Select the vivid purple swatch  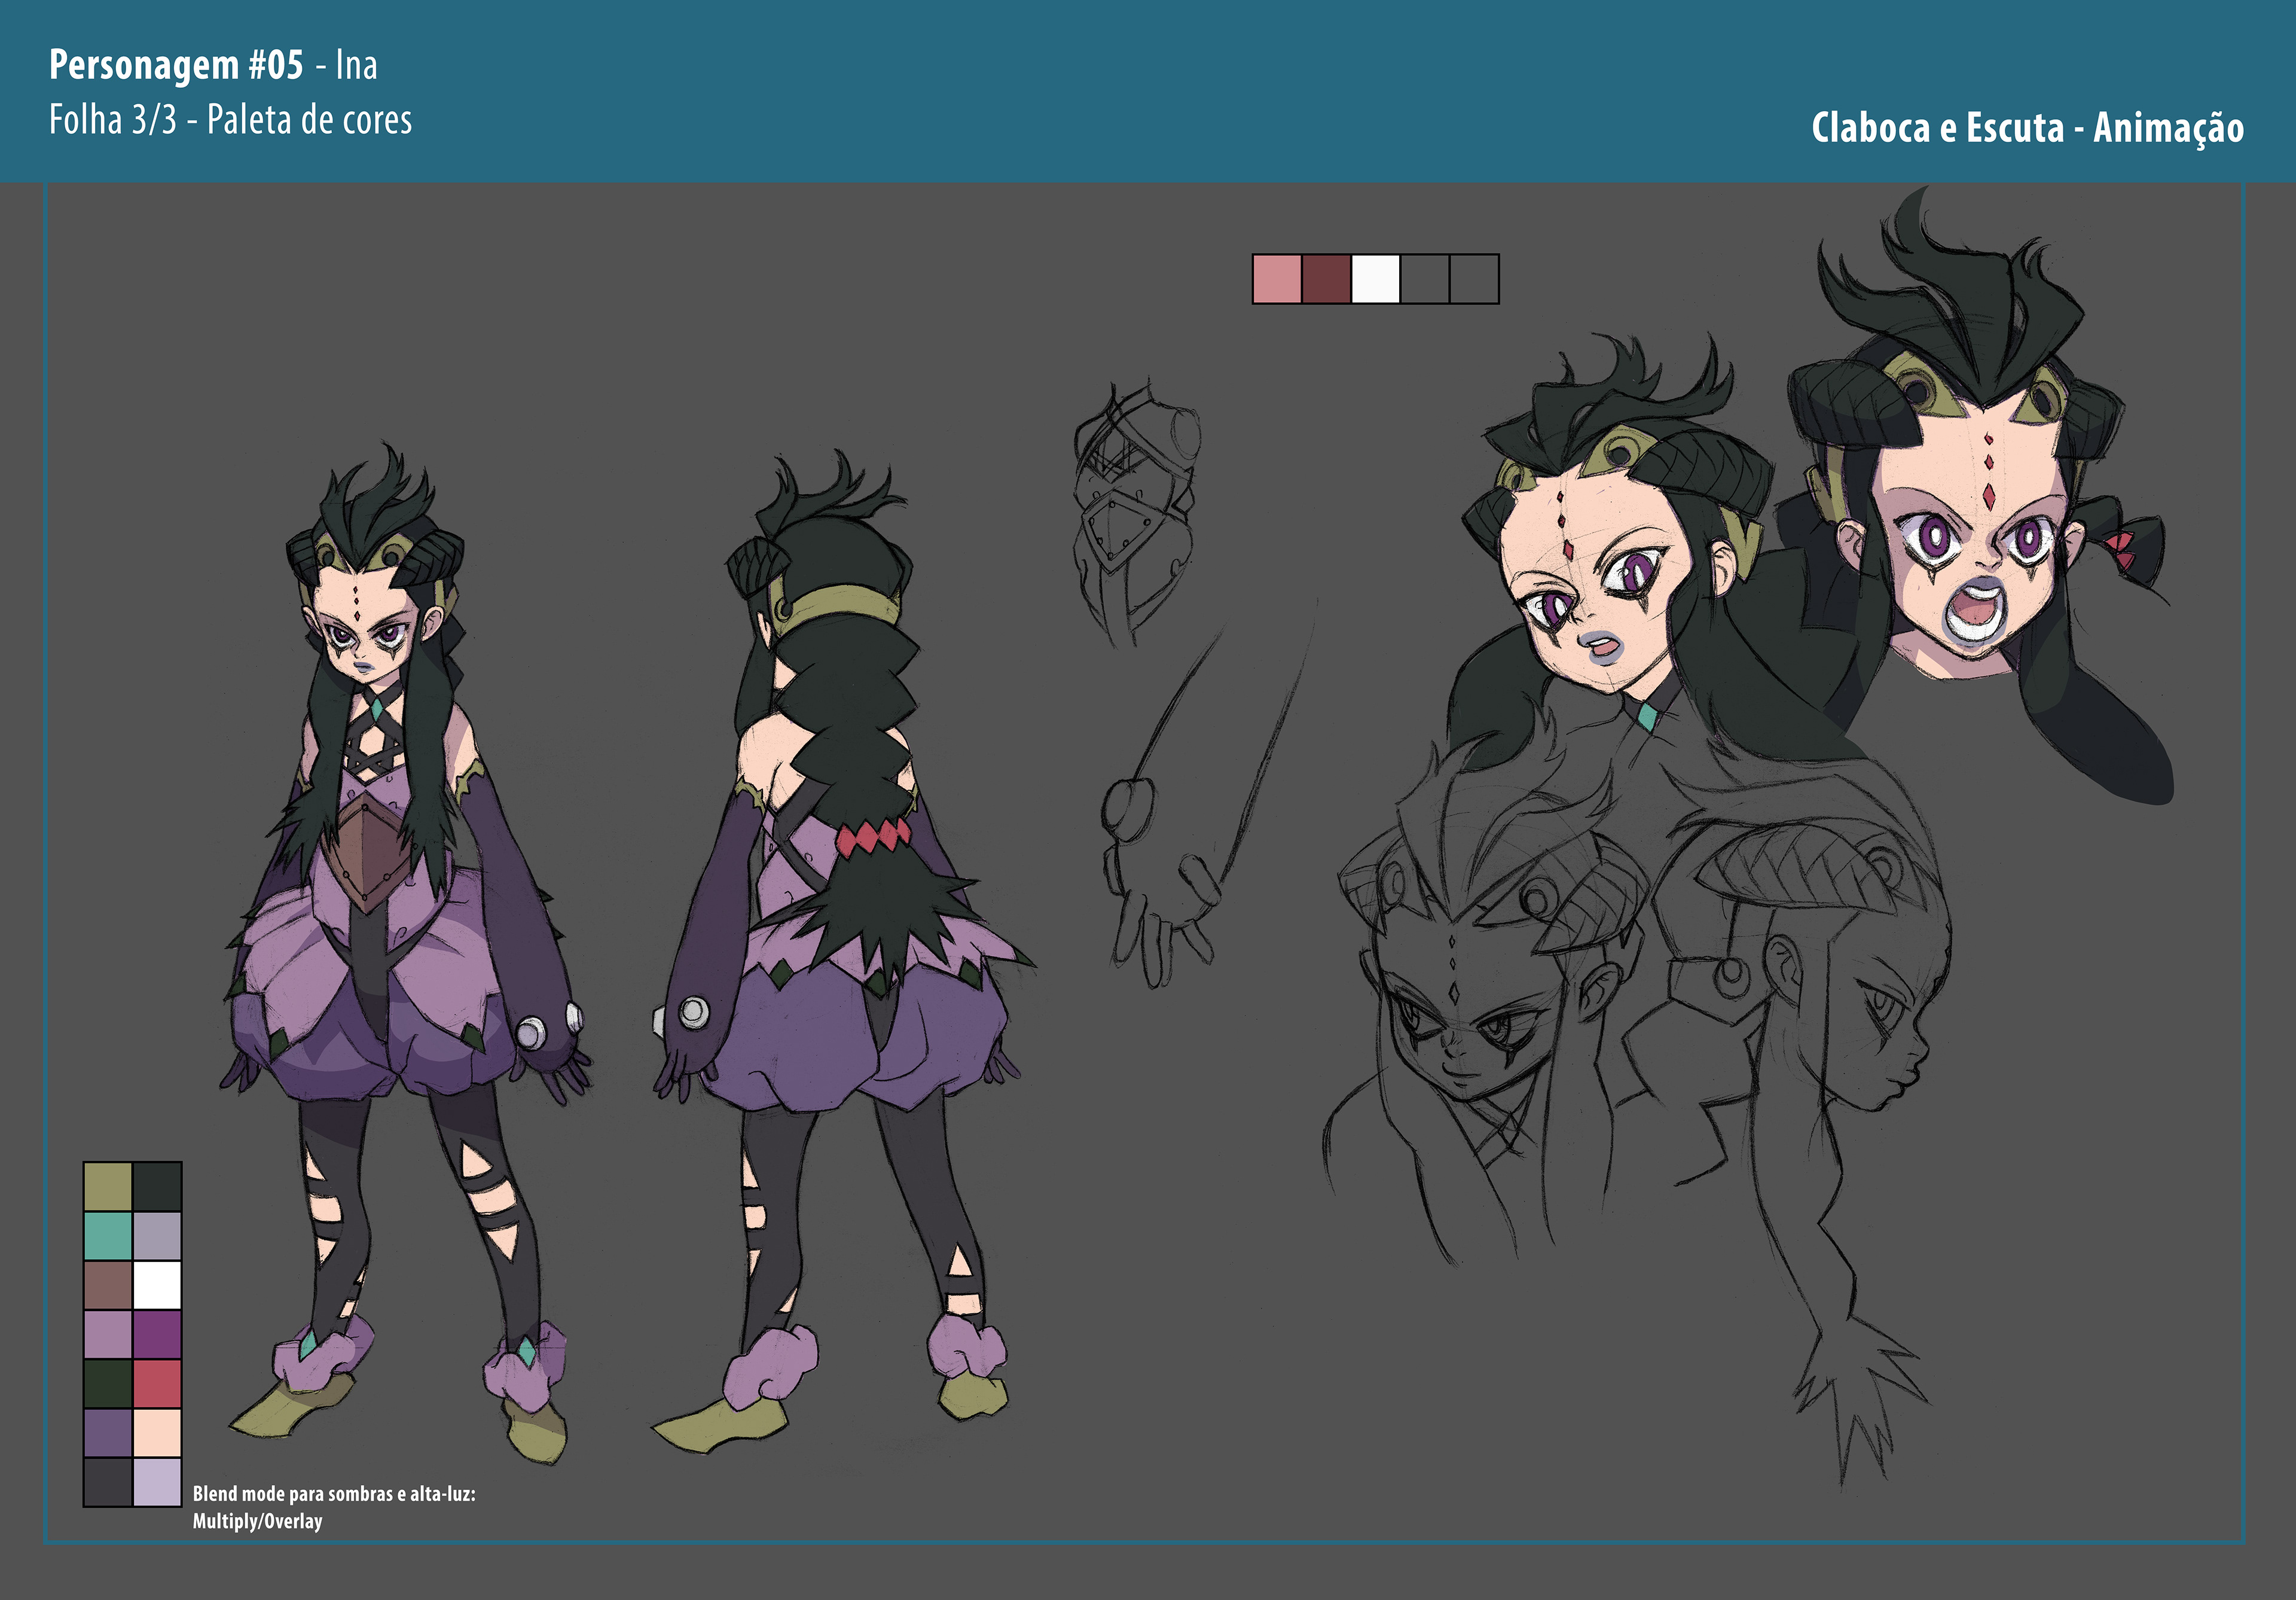coord(157,1335)
